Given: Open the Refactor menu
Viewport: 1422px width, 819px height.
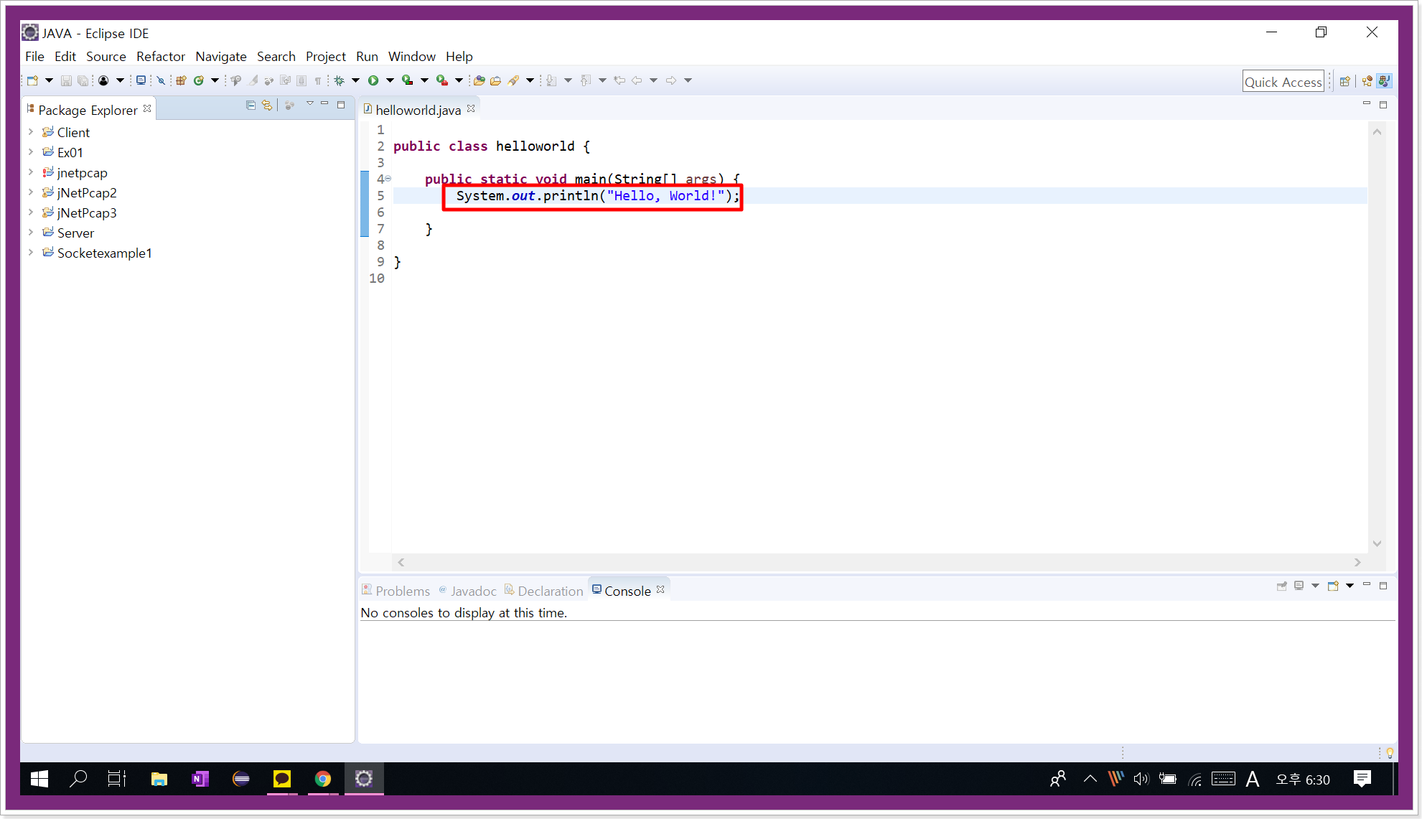Looking at the screenshot, I should click(161, 56).
